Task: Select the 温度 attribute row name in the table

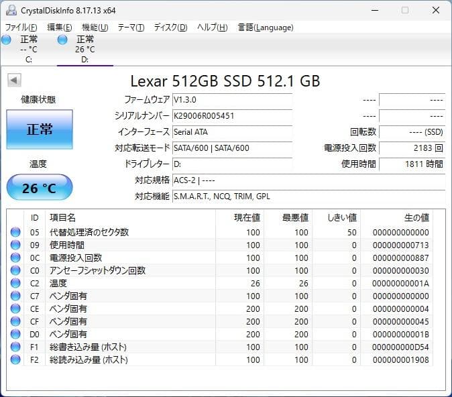Action: (x=58, y=283)
